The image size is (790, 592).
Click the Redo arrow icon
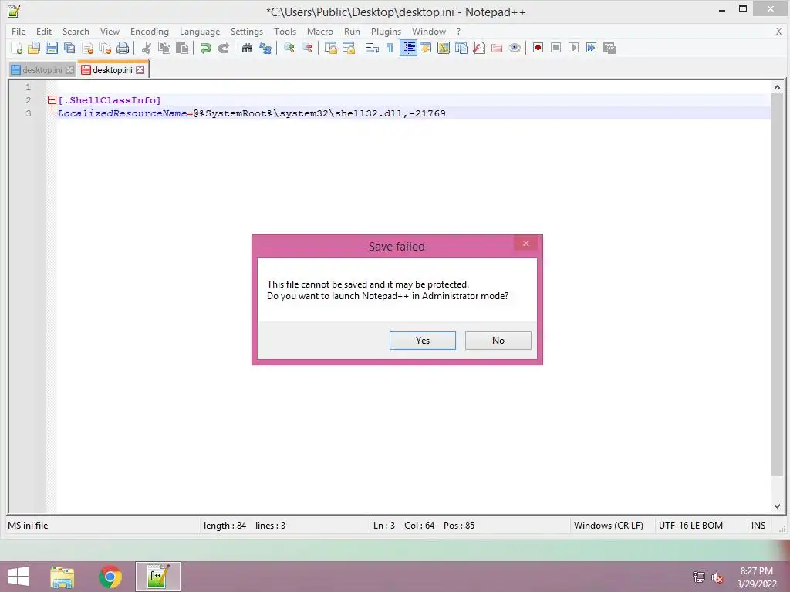(223, 48)
